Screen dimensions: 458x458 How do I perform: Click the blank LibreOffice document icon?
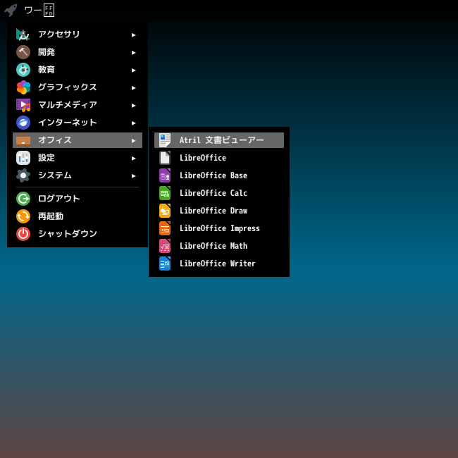[x=165, y=158]
